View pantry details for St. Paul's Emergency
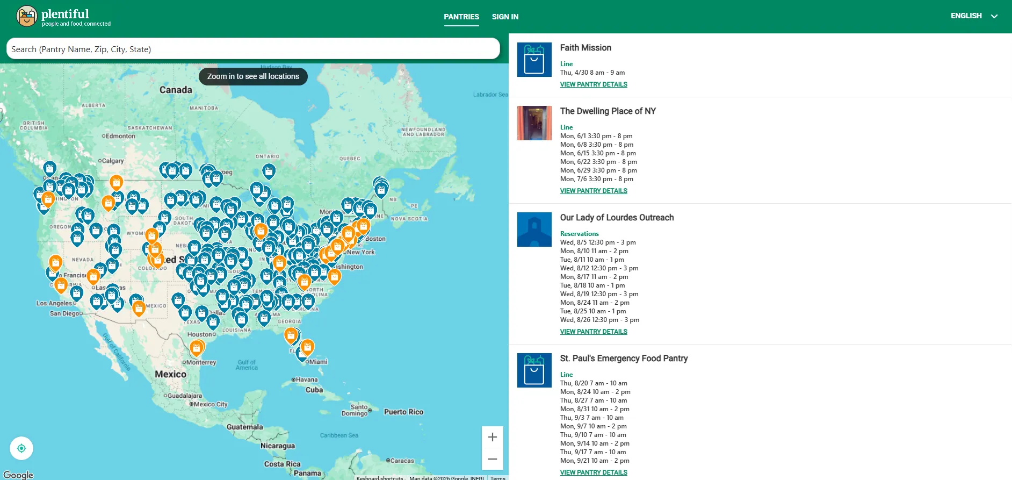This screenshot has width=1012, height=480. 594,472
